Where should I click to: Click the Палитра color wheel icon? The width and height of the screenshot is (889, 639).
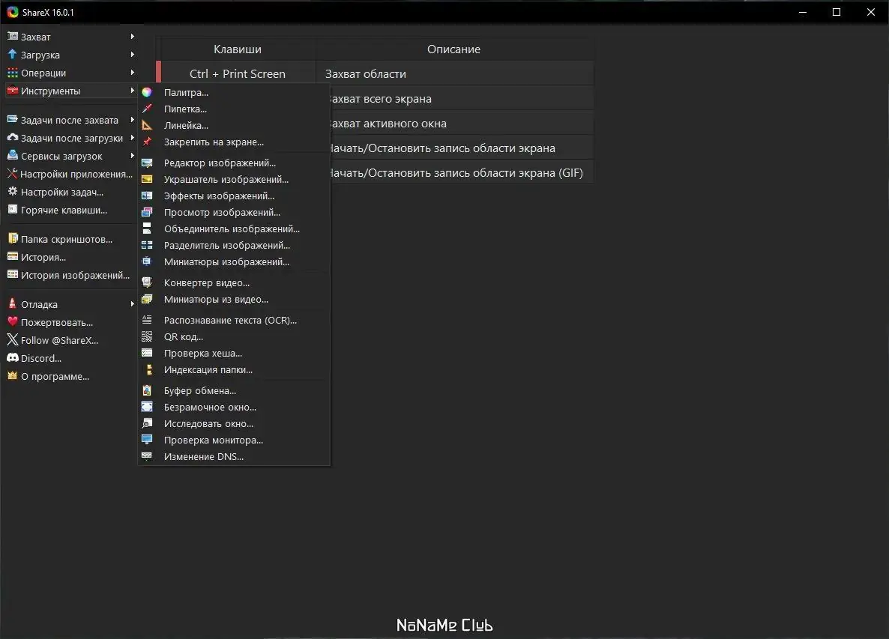pos(147,92)
